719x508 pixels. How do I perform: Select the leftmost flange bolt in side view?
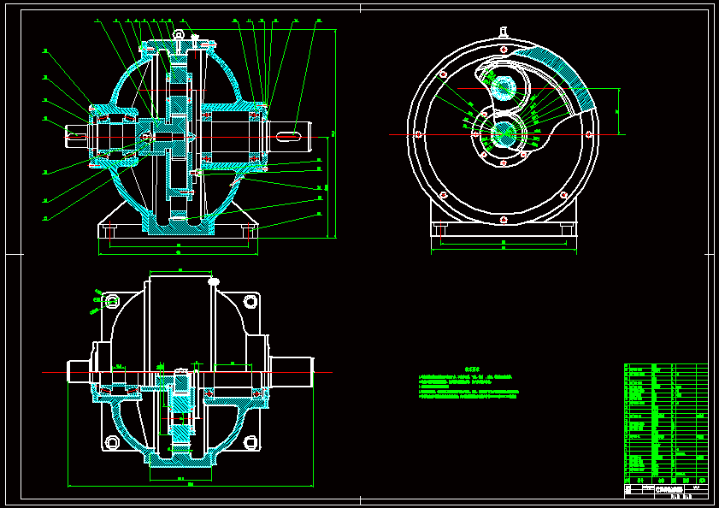tap(418, 134)
